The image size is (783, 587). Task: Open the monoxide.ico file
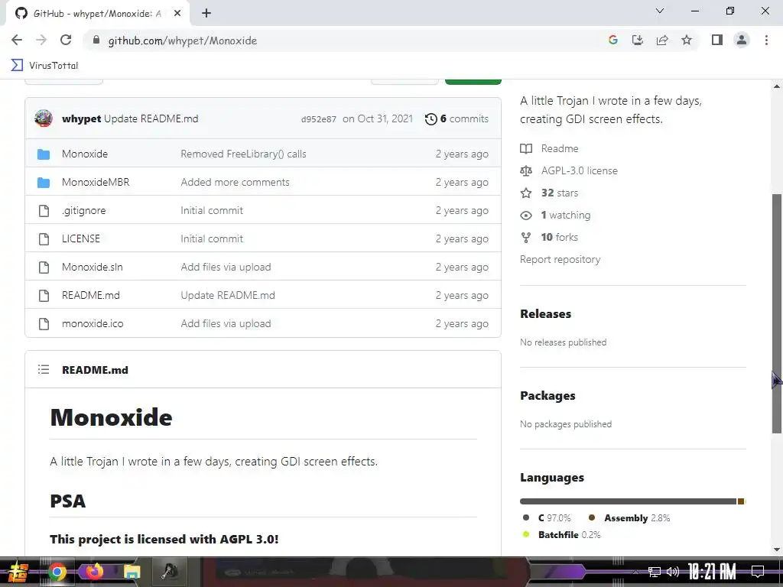click(x=93, y=323)
